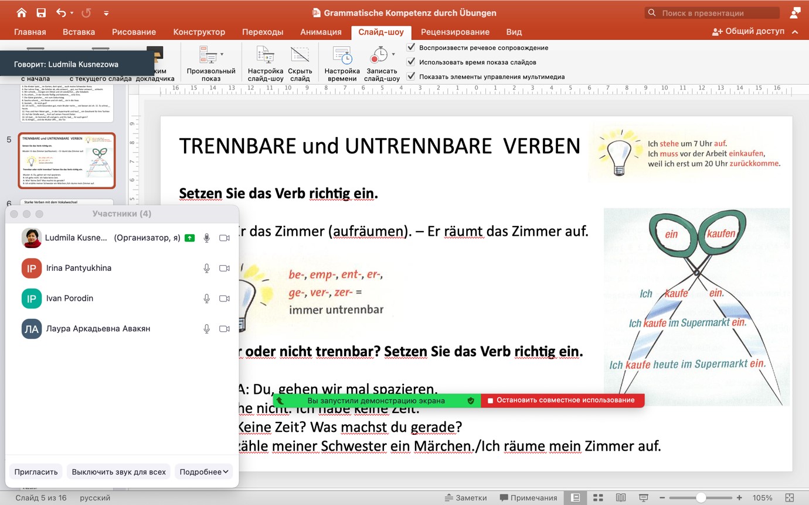
Task: Click the search field "Поиск в презентации"
Action: tap(712, 13)
